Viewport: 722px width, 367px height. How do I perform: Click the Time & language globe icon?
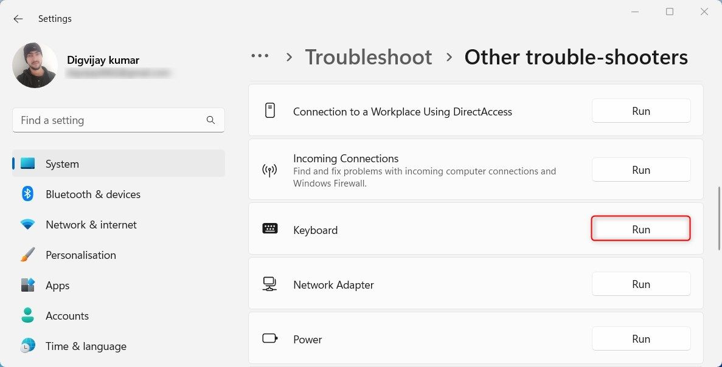[x=28, y=346]
